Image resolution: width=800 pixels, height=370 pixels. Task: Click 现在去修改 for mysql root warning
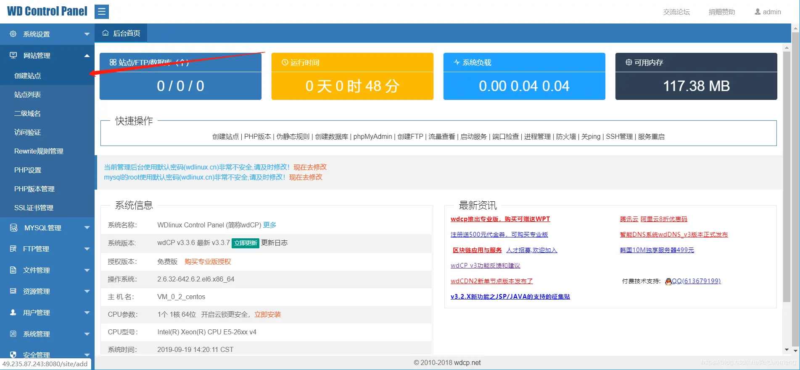click(x=306, y=177)
